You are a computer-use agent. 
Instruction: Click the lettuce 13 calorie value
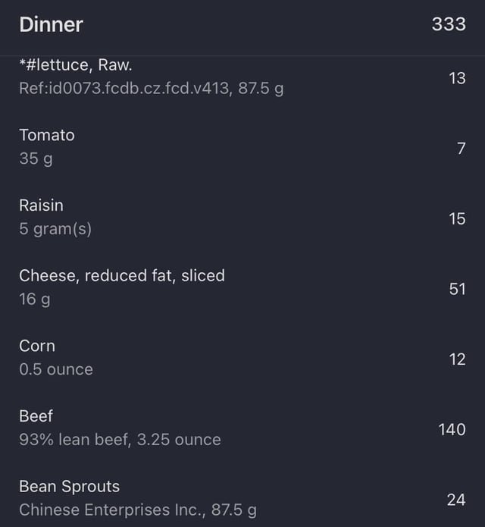pyautogui.click(x=457, y=78)
